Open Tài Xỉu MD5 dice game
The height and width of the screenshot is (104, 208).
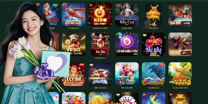click(x=154, y=44)
